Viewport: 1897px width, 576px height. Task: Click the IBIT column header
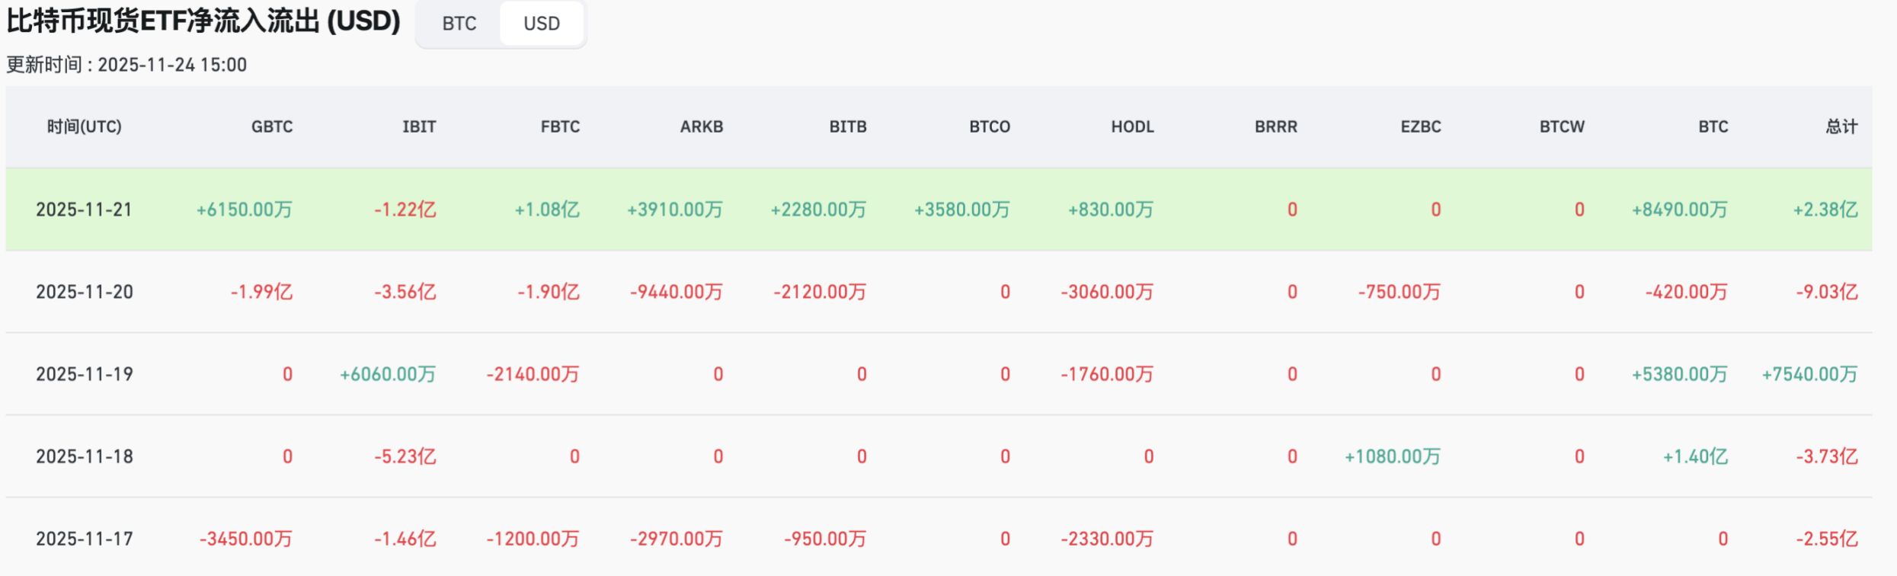coord(419,126)
